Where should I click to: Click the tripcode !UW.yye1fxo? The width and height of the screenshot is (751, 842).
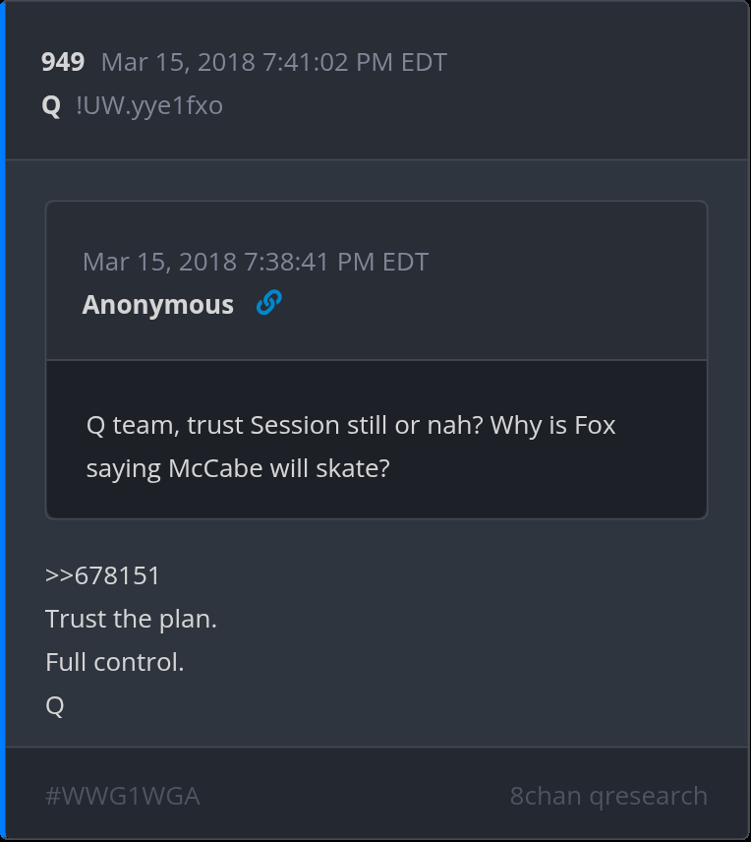[x=149, y=105]
